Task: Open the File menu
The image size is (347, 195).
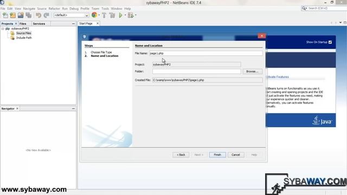Action: click(x=3, y=9)
